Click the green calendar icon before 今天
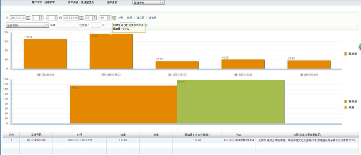The image size is (361, 155). pyautogui.click(x=114, y=18)
